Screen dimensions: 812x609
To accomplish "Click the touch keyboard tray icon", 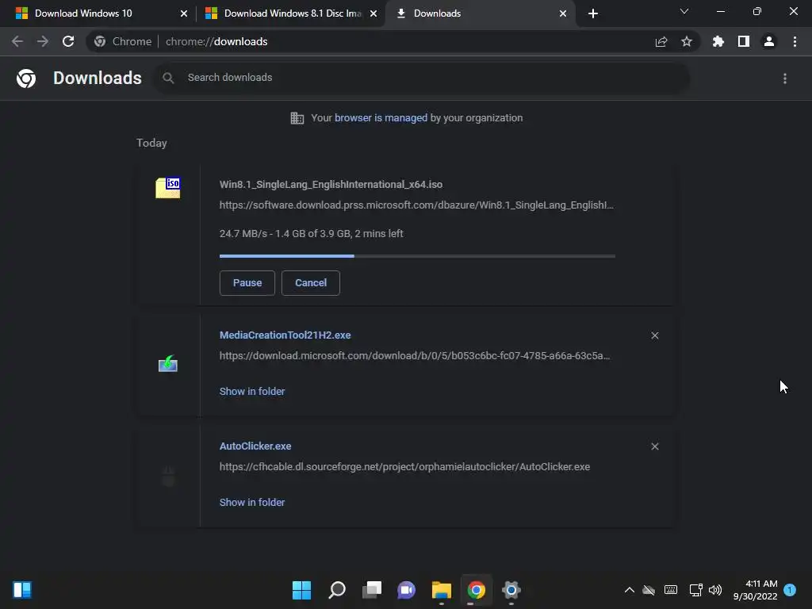I will pos(671,590).
